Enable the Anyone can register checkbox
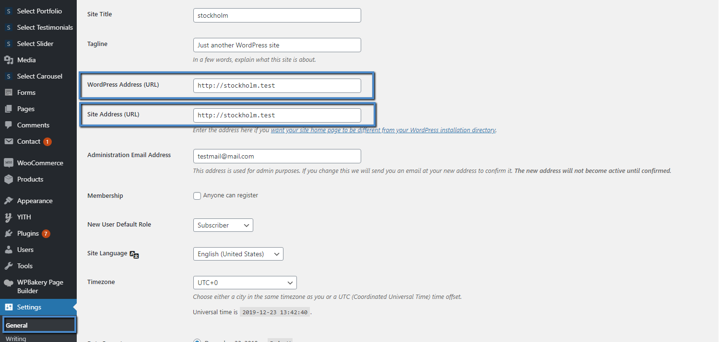The height and width of the screenshot is (342, 719). [x=197, y=195]
